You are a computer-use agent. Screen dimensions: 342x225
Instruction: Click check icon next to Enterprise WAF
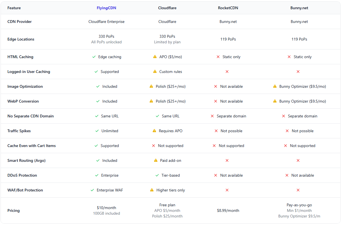92,190
